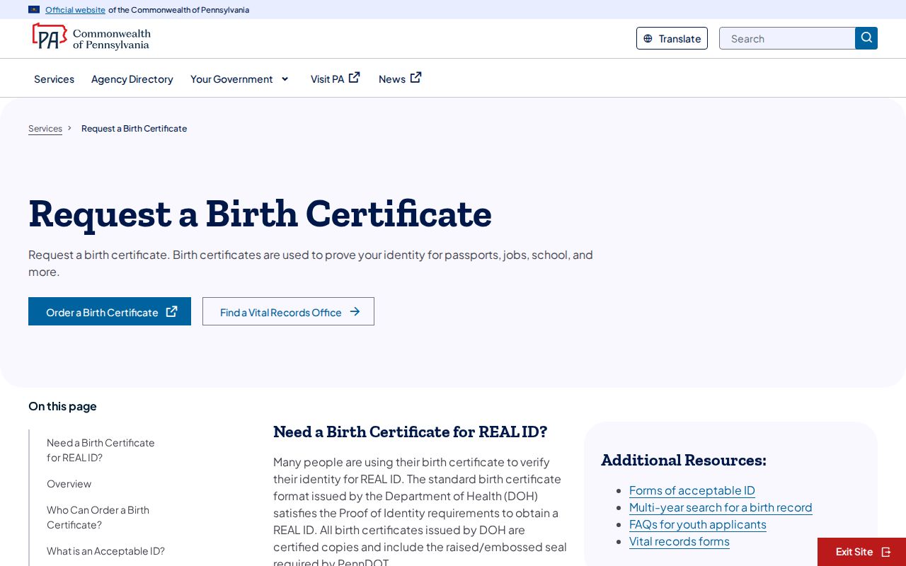Jump to What is an Acceptable ID section
Screen dimensions: 906x566
point(105,551)
